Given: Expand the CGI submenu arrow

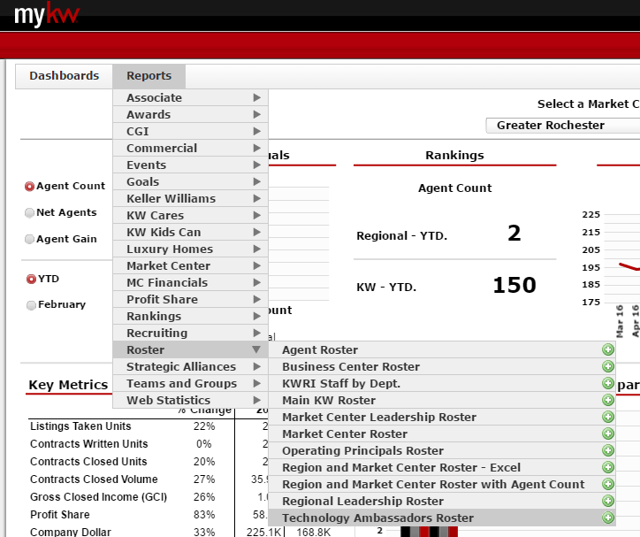Looking at the screenshot, I should [x=256, y=131].
